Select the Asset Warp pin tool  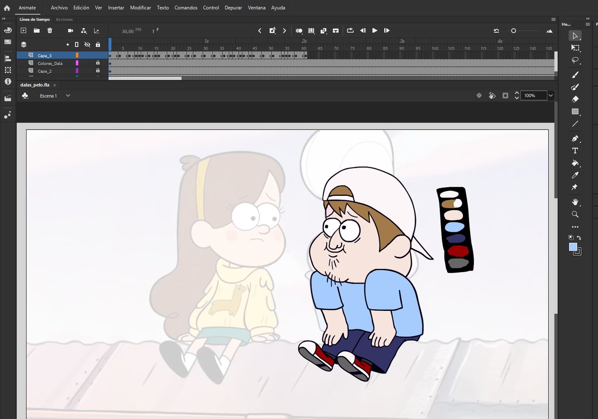tap(575, 187)
